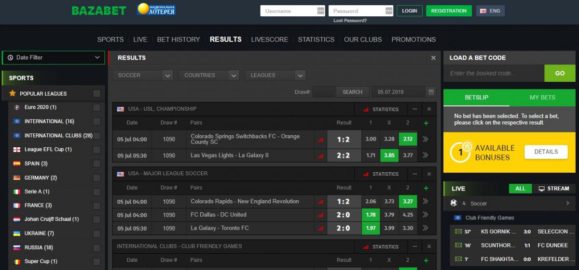This screenshot has width=579, height=270.
Task: Open the top STATISTICS menu item
Action: [316, 39]
